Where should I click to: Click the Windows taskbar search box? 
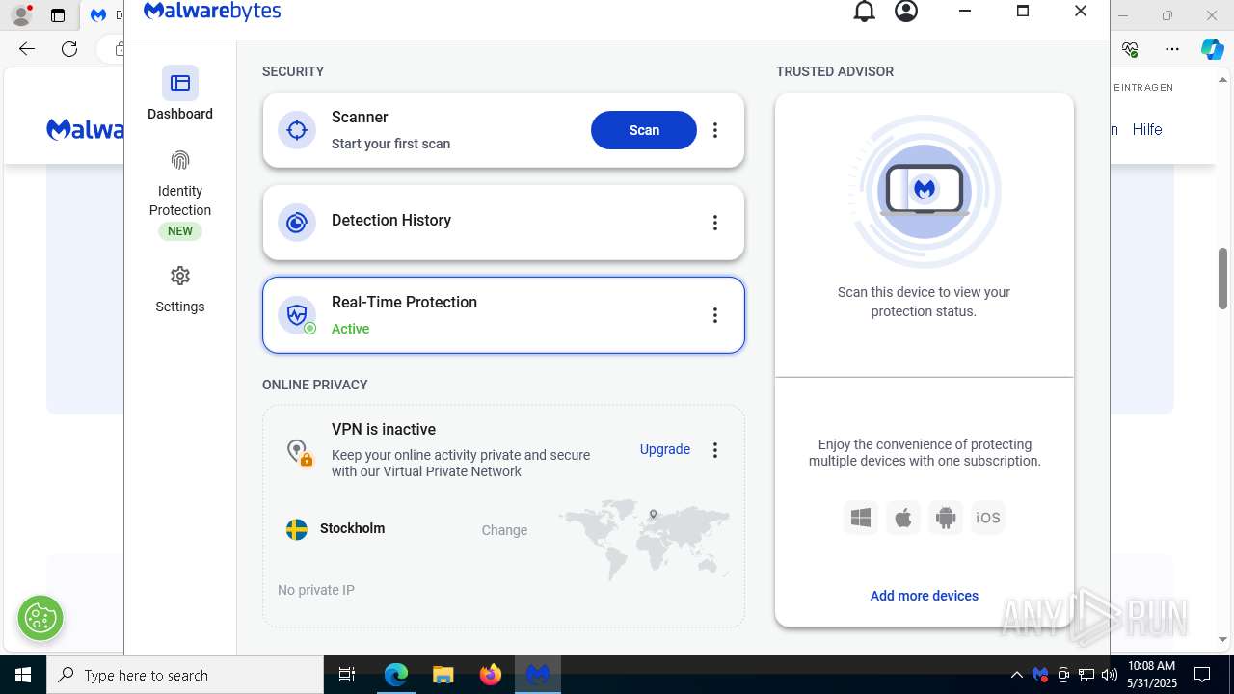pos(185,675)
